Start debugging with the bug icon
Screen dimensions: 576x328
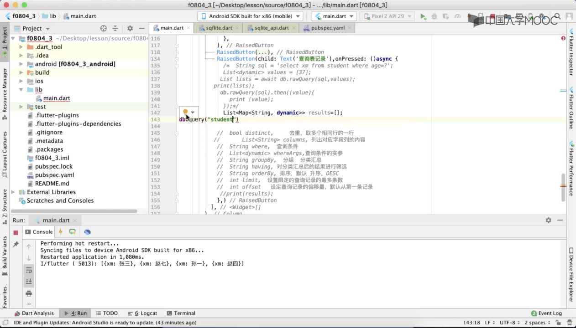[x=435, y=16]
